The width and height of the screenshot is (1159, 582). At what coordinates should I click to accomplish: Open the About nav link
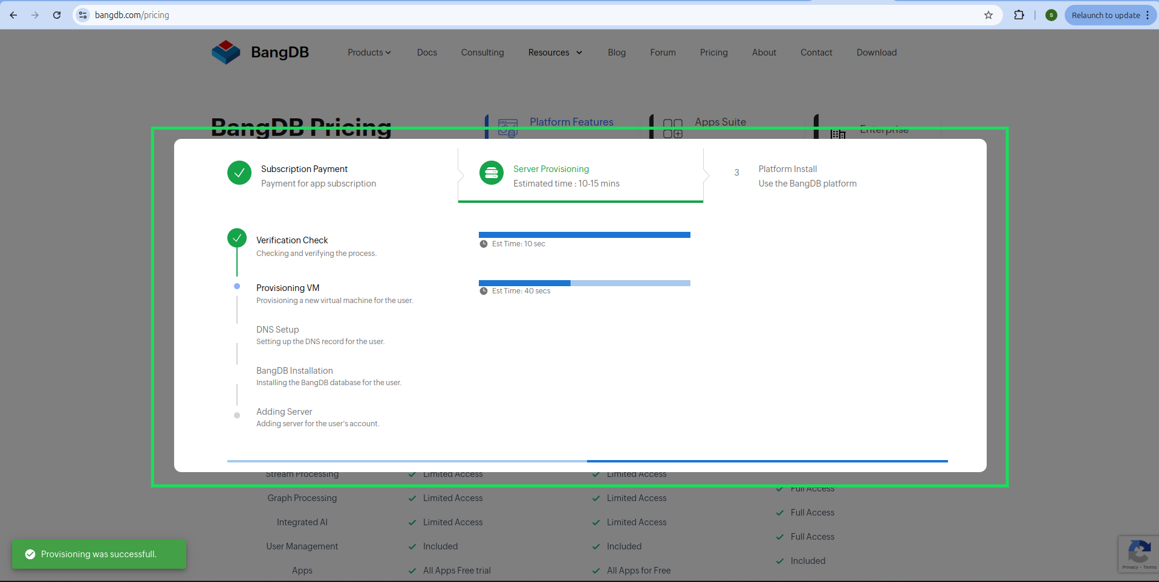pos(764,53)
